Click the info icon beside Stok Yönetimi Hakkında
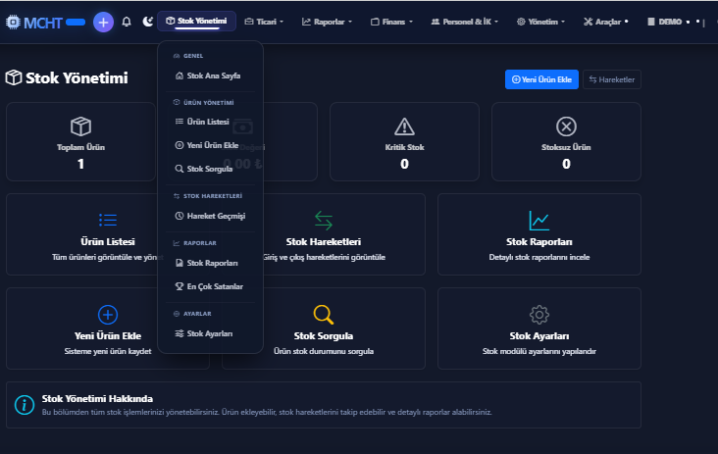The width and height of the screenshot is (718, 454). [25, 405]
